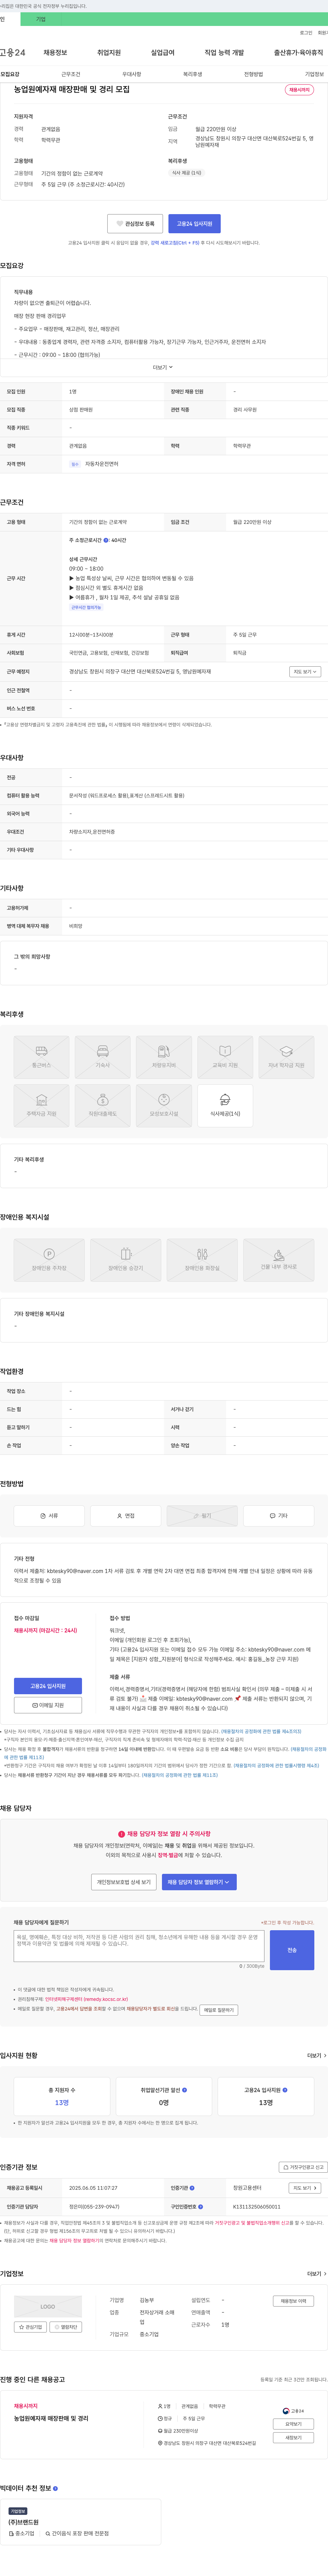Click 담아보기 button in other postings

(x=293, y=2424)
